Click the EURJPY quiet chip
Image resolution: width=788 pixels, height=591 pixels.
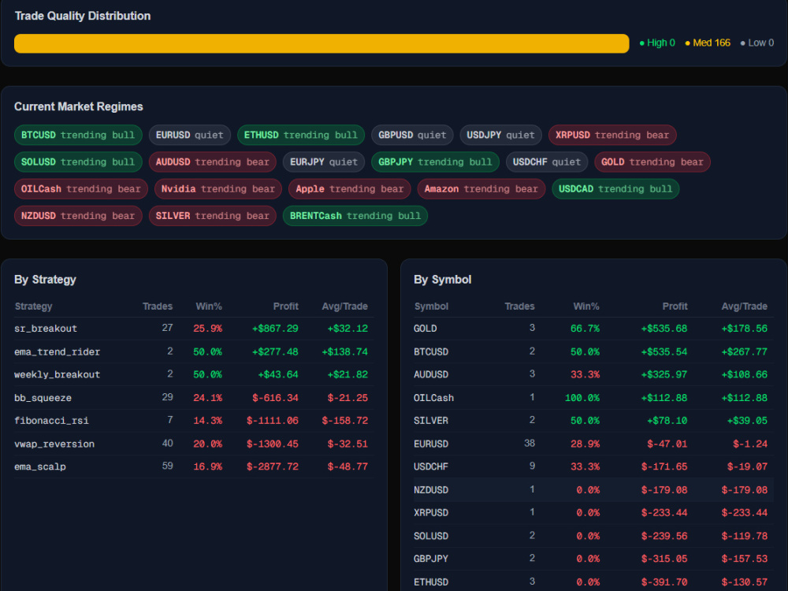324,162
